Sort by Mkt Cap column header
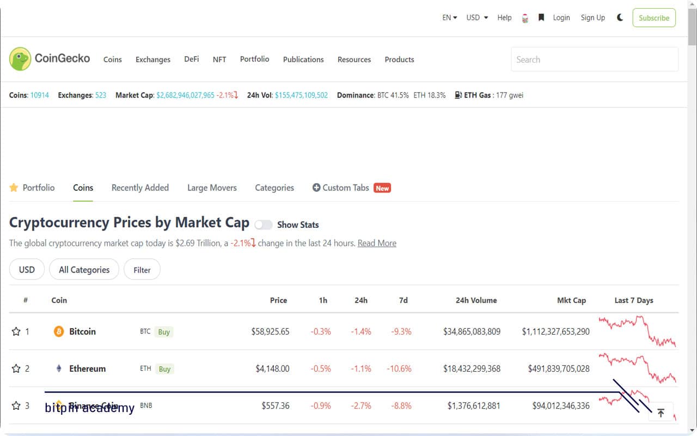697x436 pixels. click(572, 300)
